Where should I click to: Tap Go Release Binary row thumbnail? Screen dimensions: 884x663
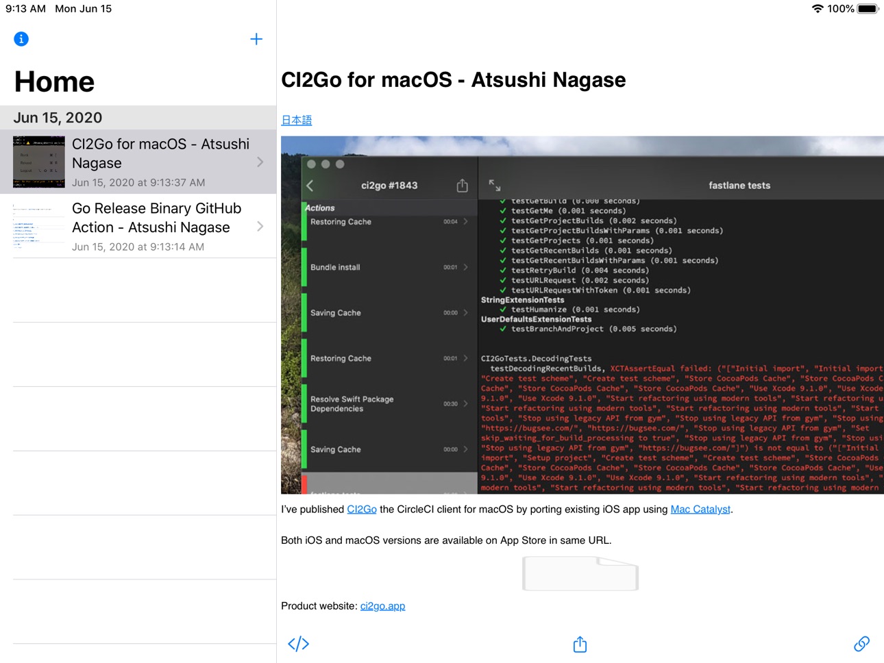click(39, 226)
